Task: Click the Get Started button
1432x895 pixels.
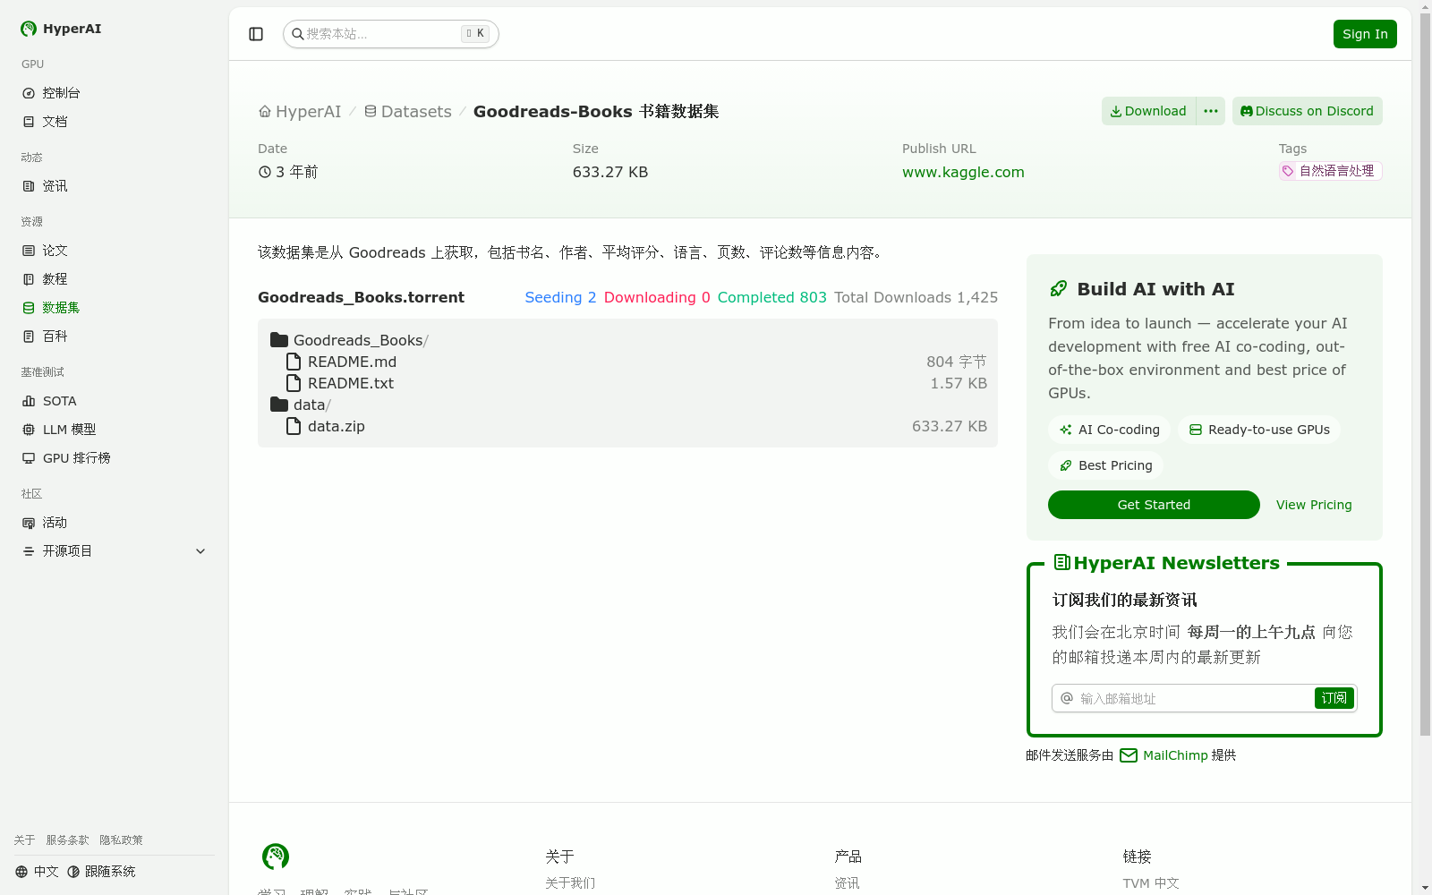Action: click(x=1154, y=505)
